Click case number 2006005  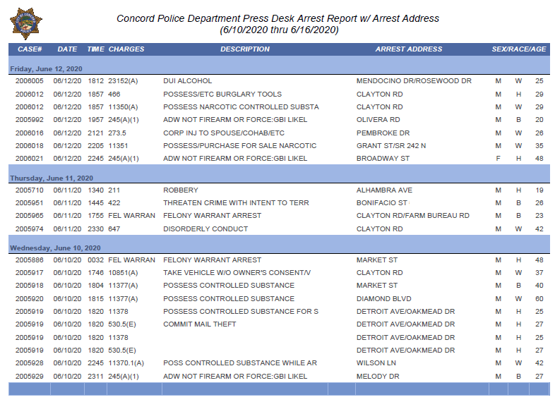[30, 81]
